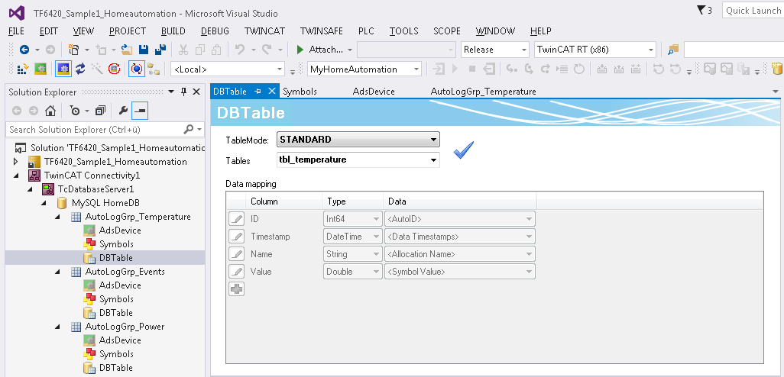The image size is (784, 377).
Task: Select Symbols under AutoLogGrp_Events
Action: pos(116,299)
